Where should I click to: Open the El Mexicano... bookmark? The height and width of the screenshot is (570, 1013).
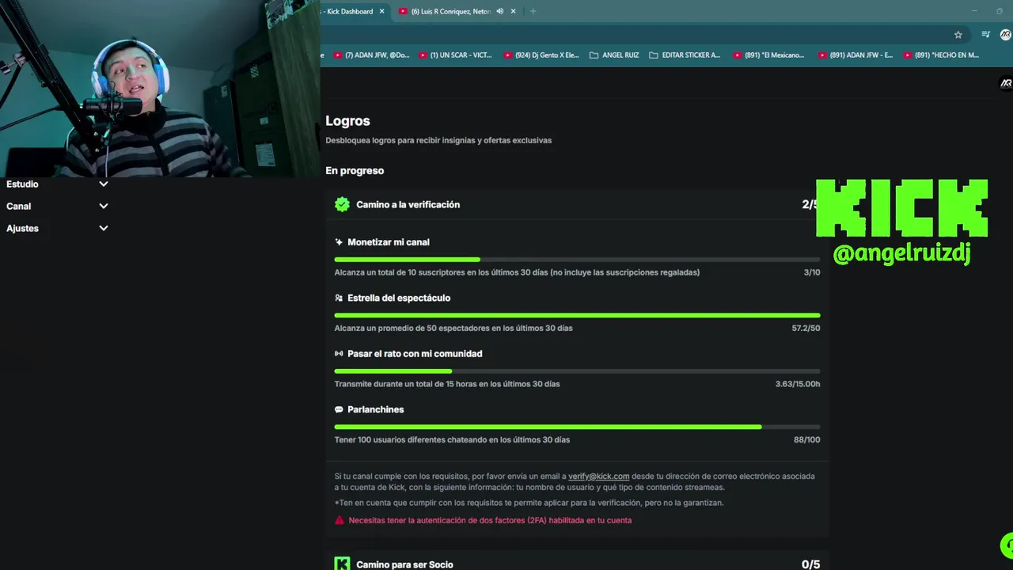point(768,55)
